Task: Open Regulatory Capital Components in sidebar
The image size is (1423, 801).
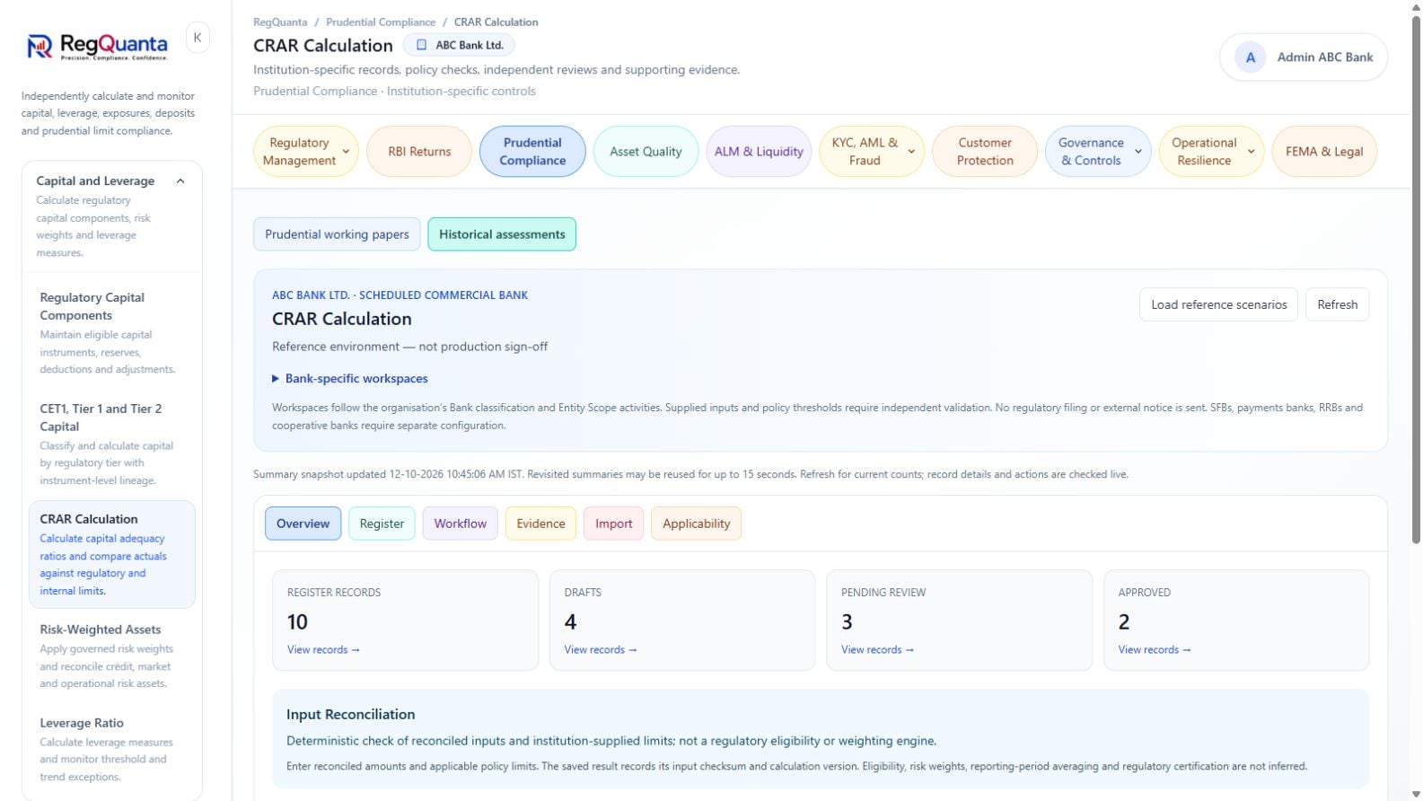Action: coord(112,332)
